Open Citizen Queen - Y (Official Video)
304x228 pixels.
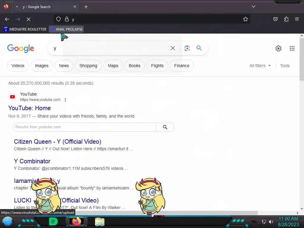58,142
